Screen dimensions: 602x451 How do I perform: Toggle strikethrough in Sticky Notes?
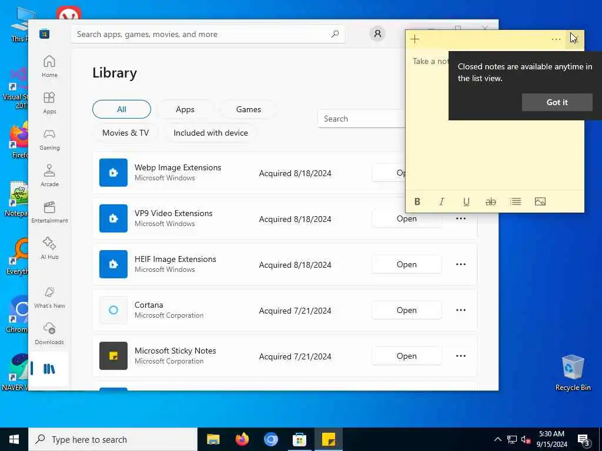point(491,202)
